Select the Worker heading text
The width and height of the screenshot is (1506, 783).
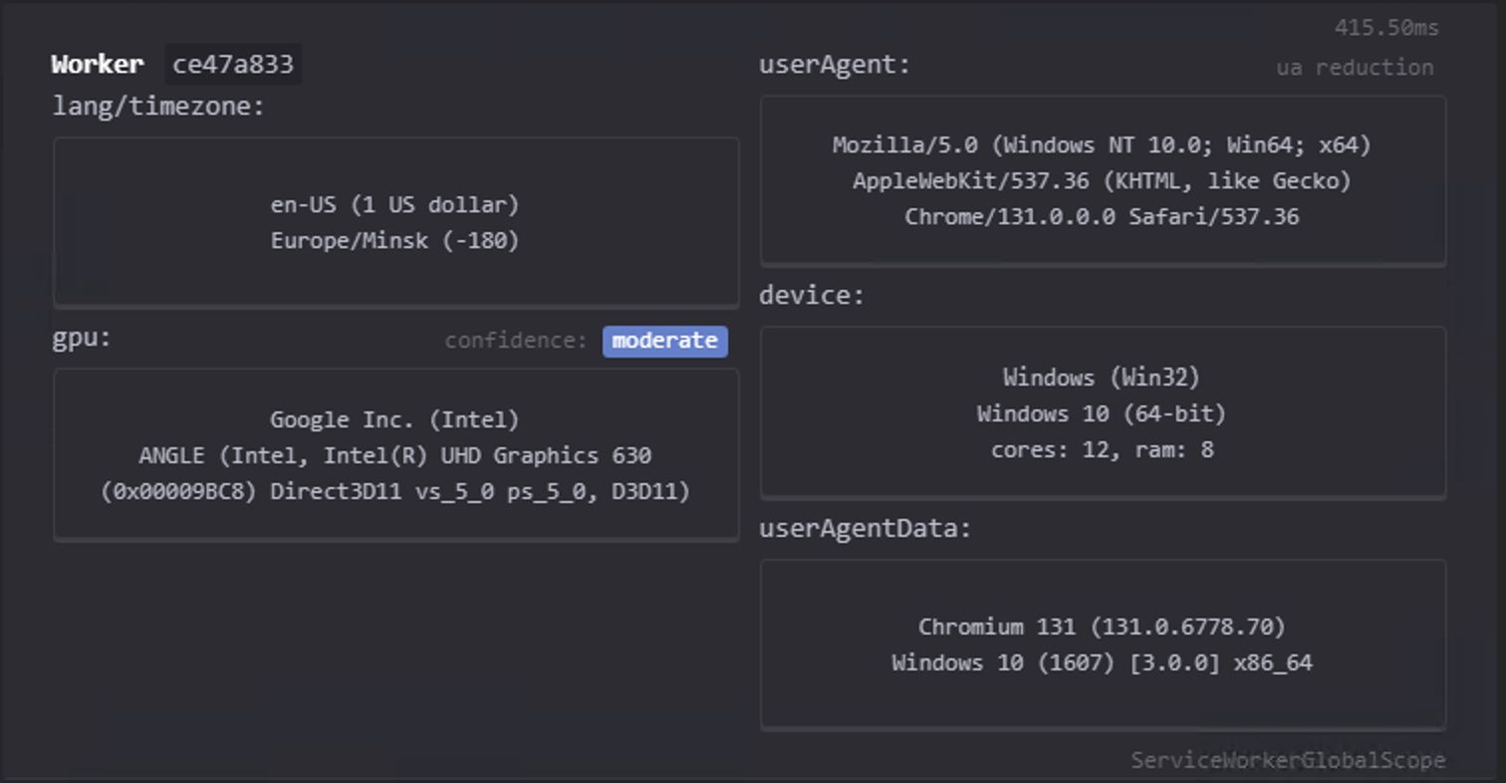tap(98, 65)
